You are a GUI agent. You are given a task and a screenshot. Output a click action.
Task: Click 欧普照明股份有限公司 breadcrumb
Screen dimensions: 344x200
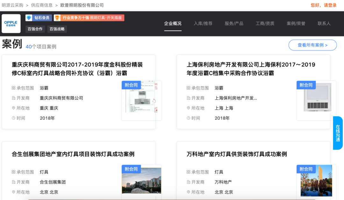82,5
